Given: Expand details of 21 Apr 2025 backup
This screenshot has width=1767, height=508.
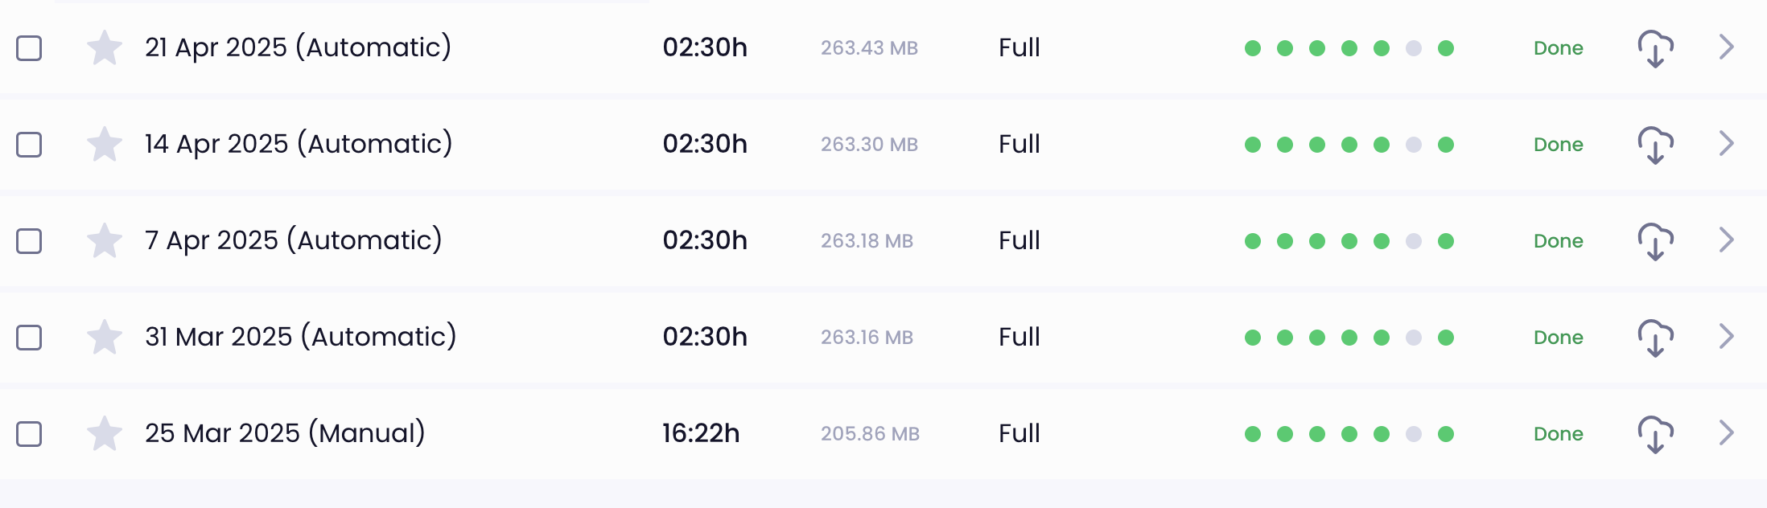Looking at the screenshot, I should tap(1726, 47).
